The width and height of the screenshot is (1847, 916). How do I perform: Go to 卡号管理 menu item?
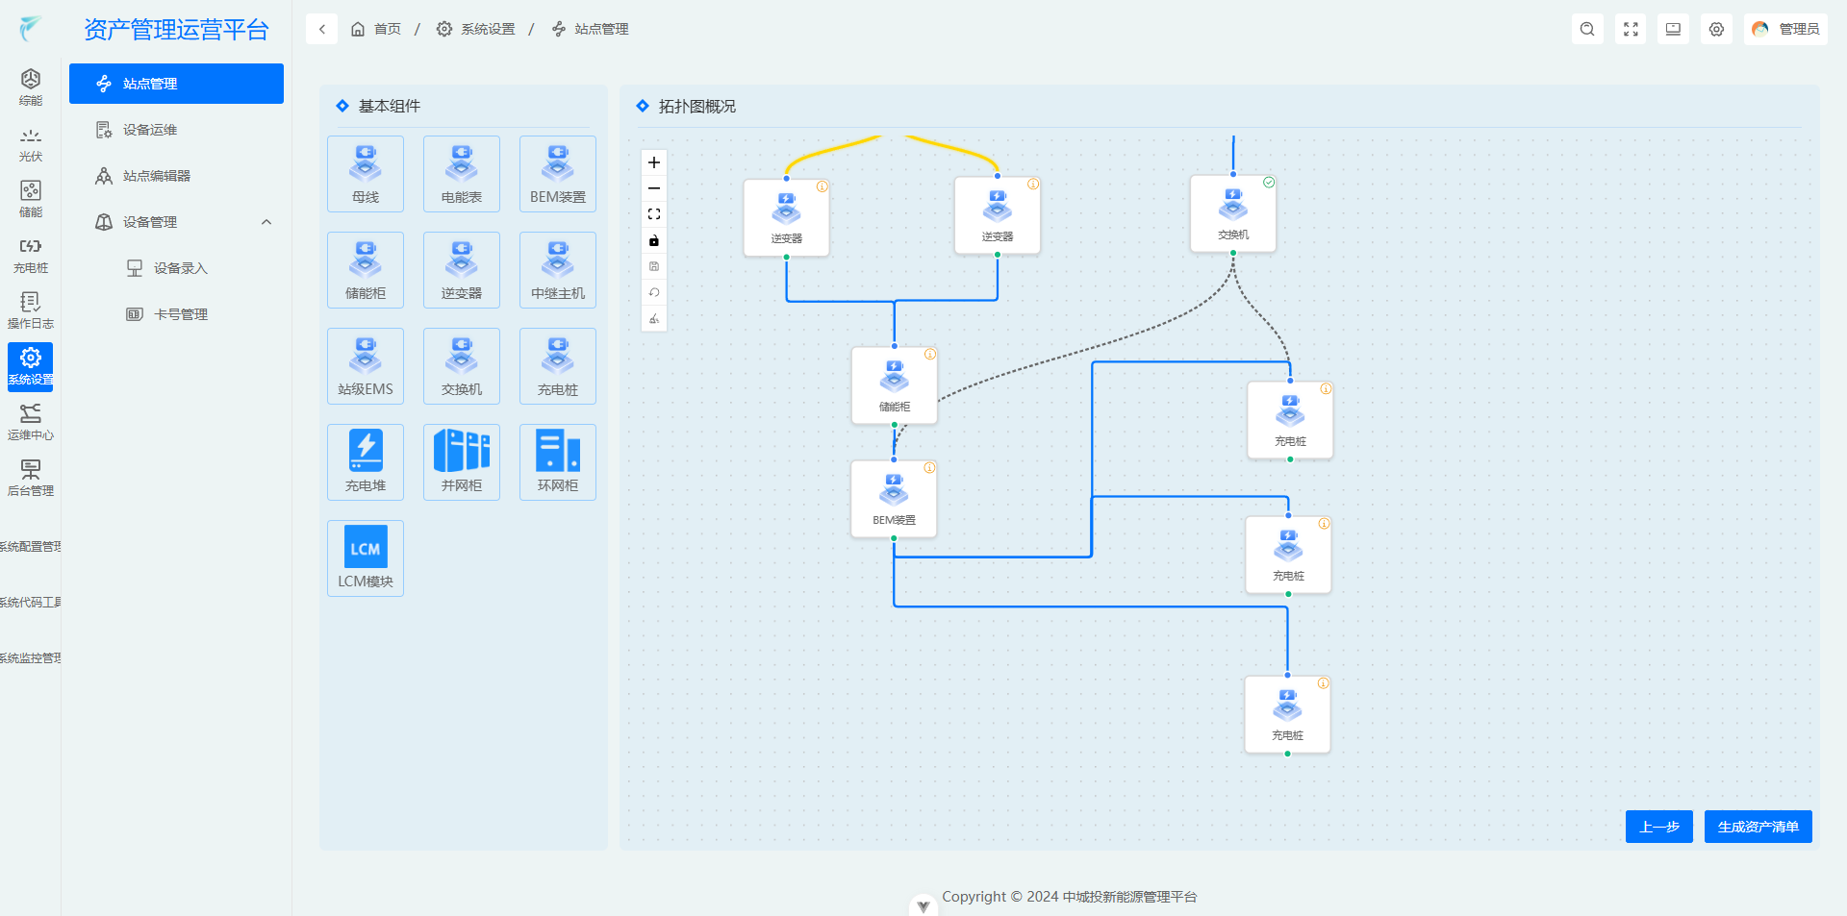point(181,314)
